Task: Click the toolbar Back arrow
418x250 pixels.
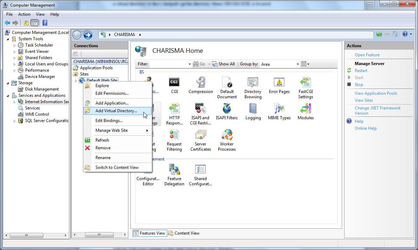Action: click(x=7, y=23)
